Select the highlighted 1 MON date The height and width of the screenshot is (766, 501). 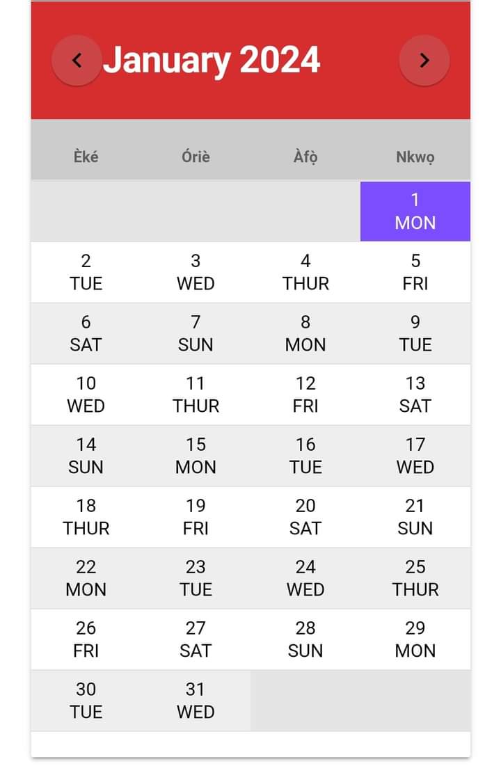coord(415,212)
